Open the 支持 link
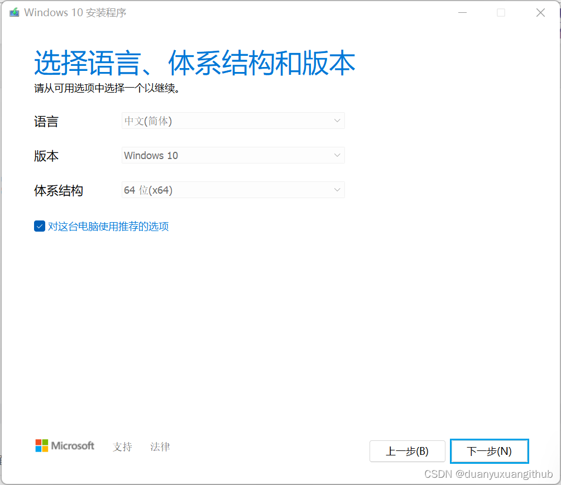Viewport: 561px width, 485px height. [x=122, y=446]
